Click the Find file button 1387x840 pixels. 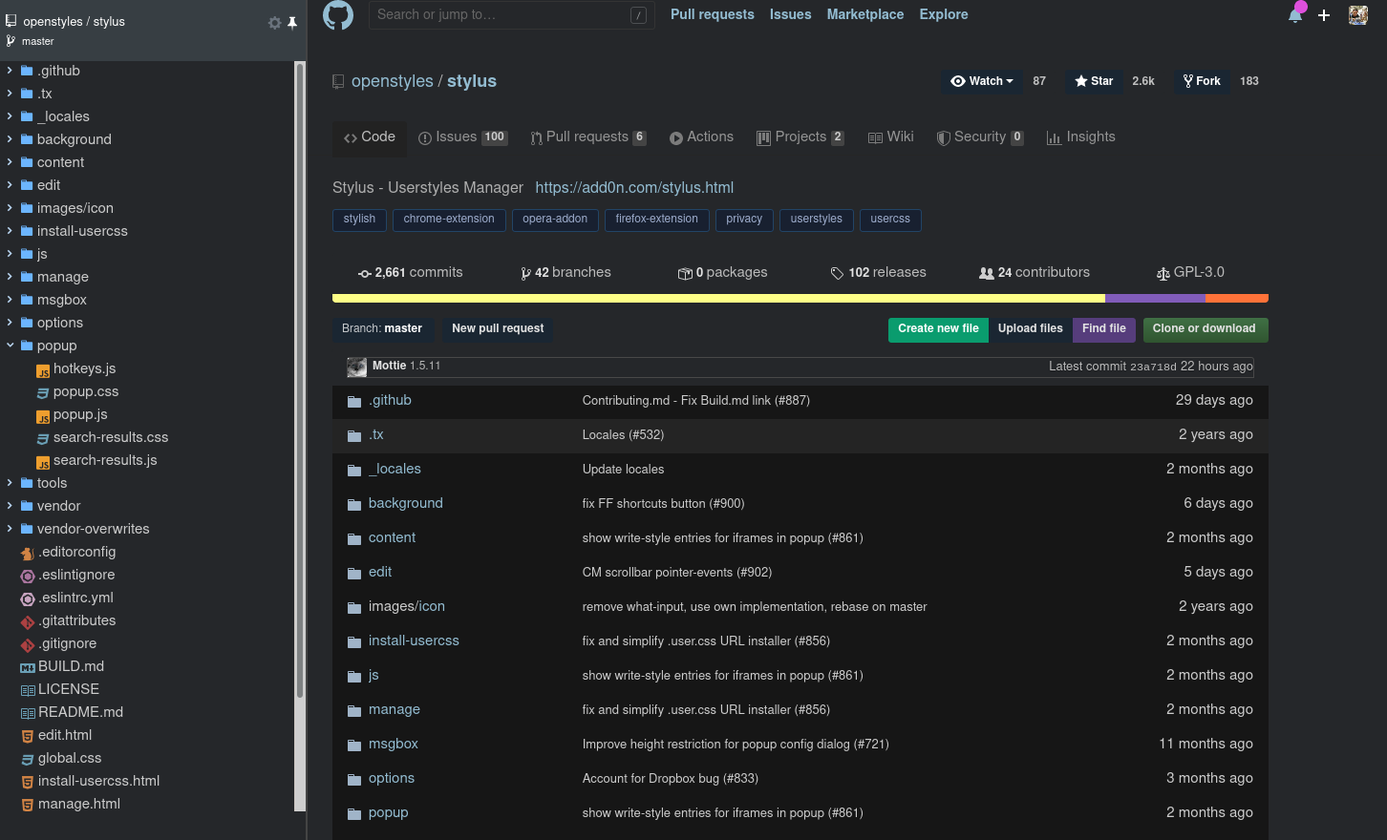click(x=1104, y=329)
